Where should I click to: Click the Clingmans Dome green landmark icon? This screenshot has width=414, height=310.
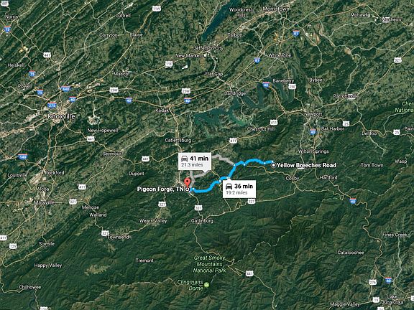(x=206, y=285)
